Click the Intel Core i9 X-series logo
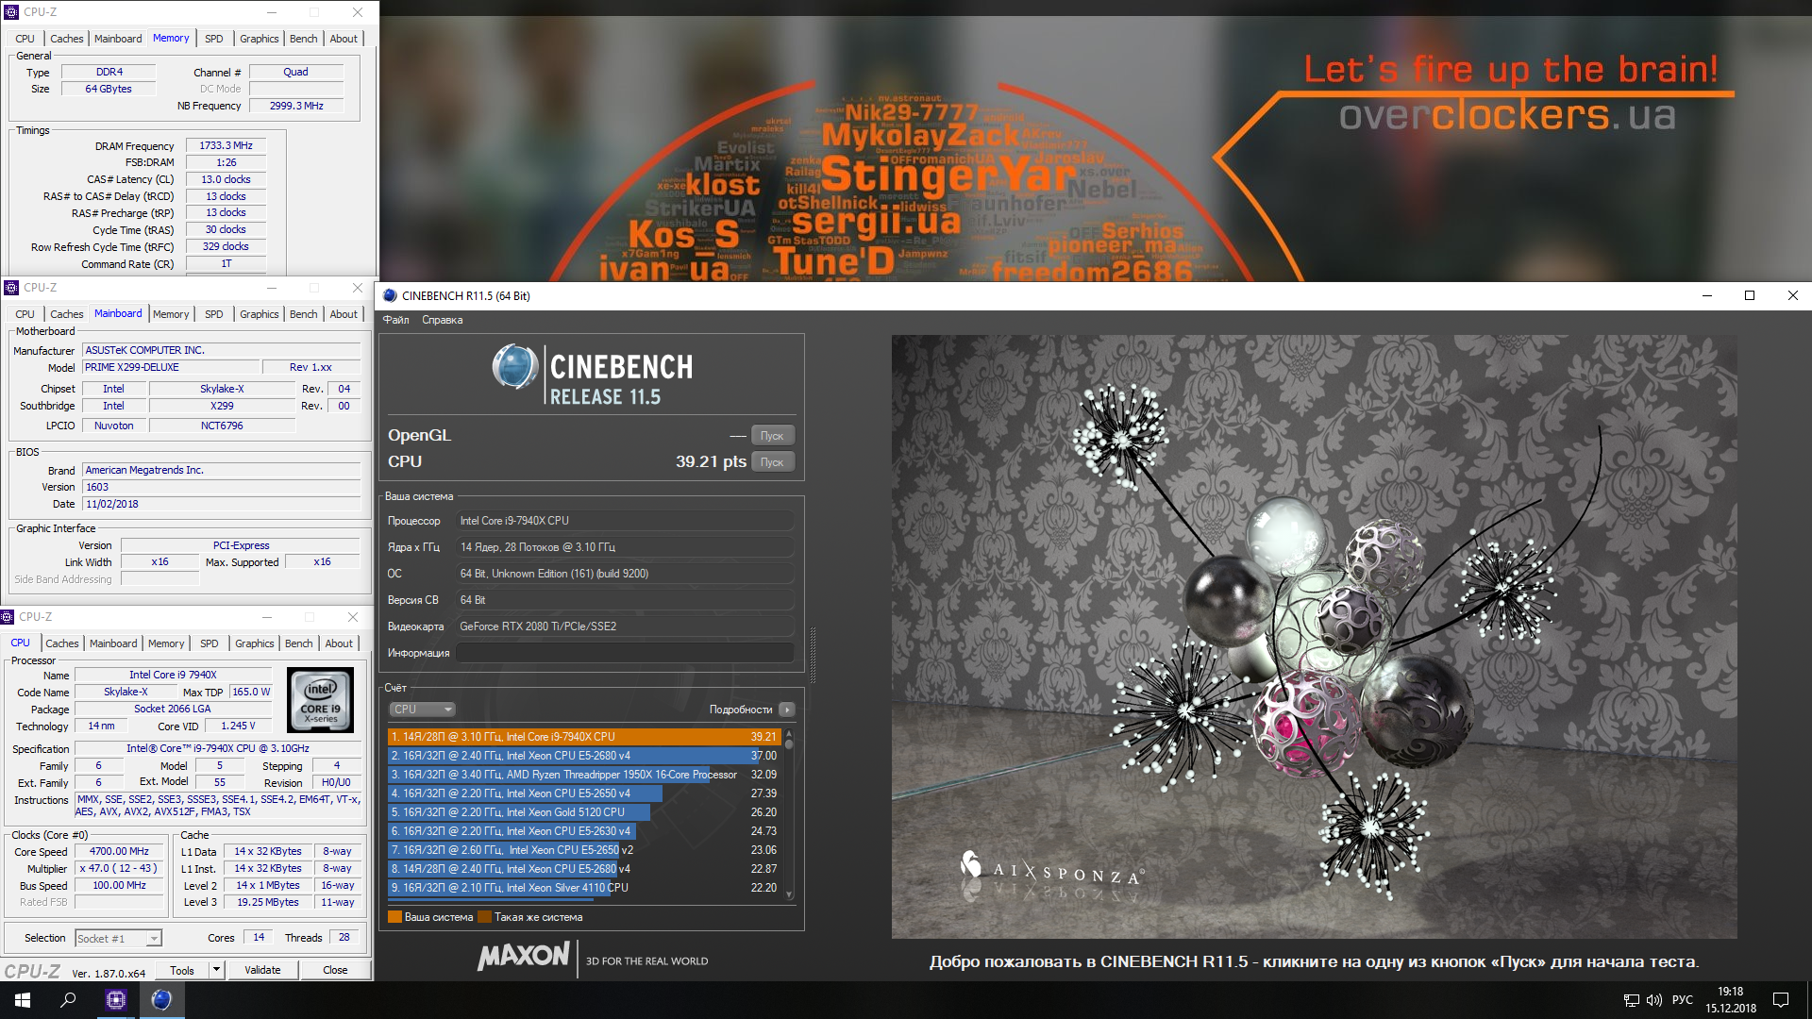1812x1019 pixels. 321,700
